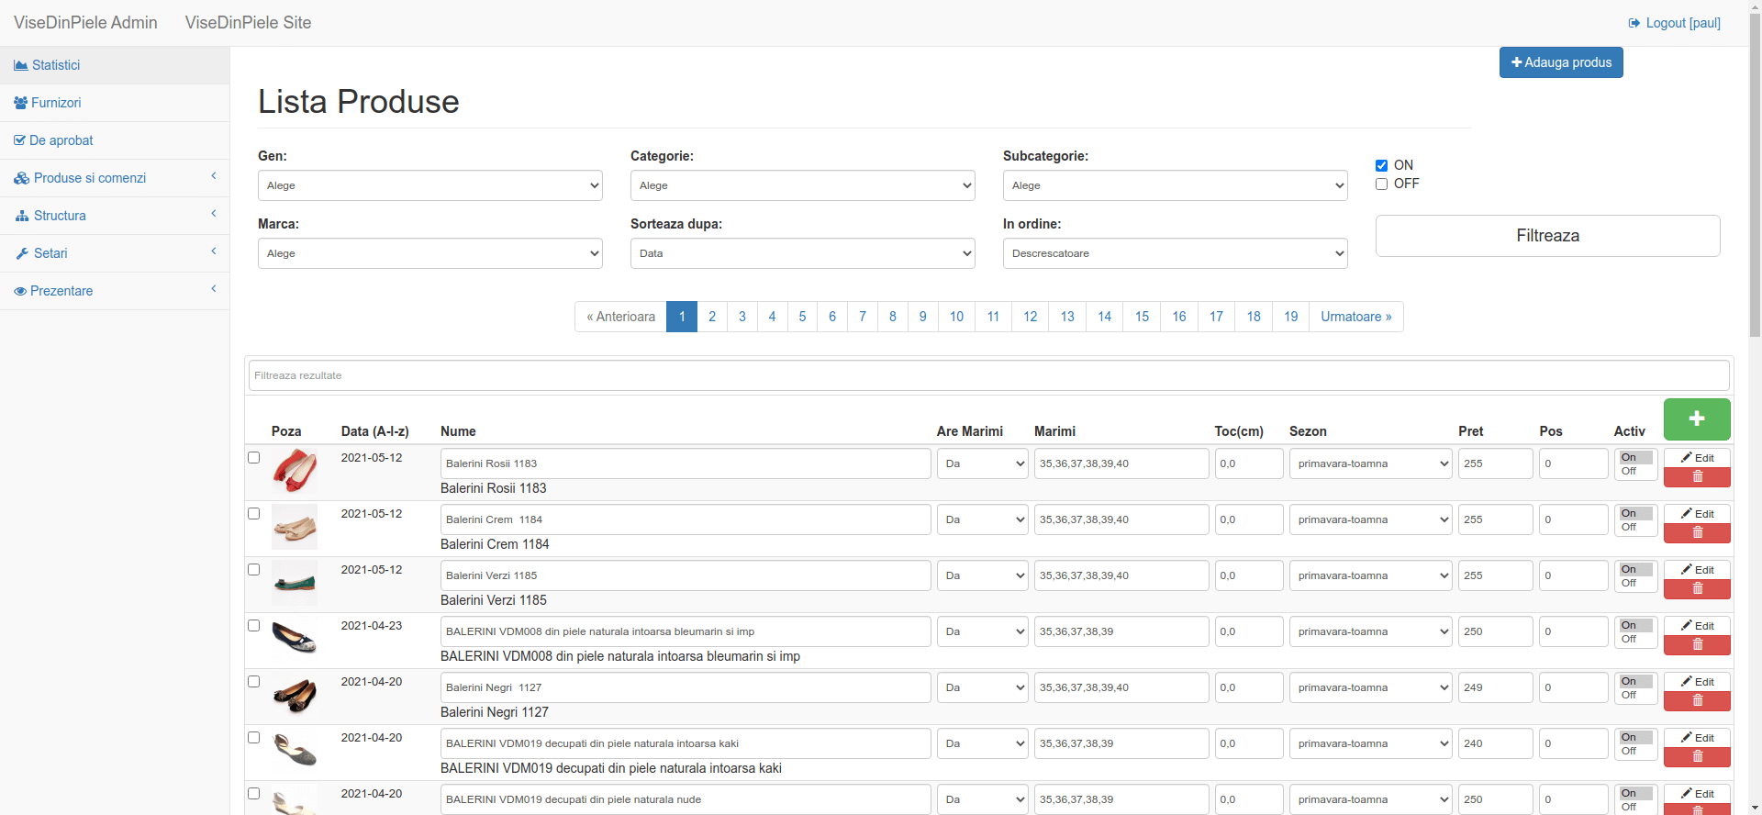Click the Logout arrow icon
Image resolution: width=1762 pixels, height=815 pixels.
pos(1634,23)
